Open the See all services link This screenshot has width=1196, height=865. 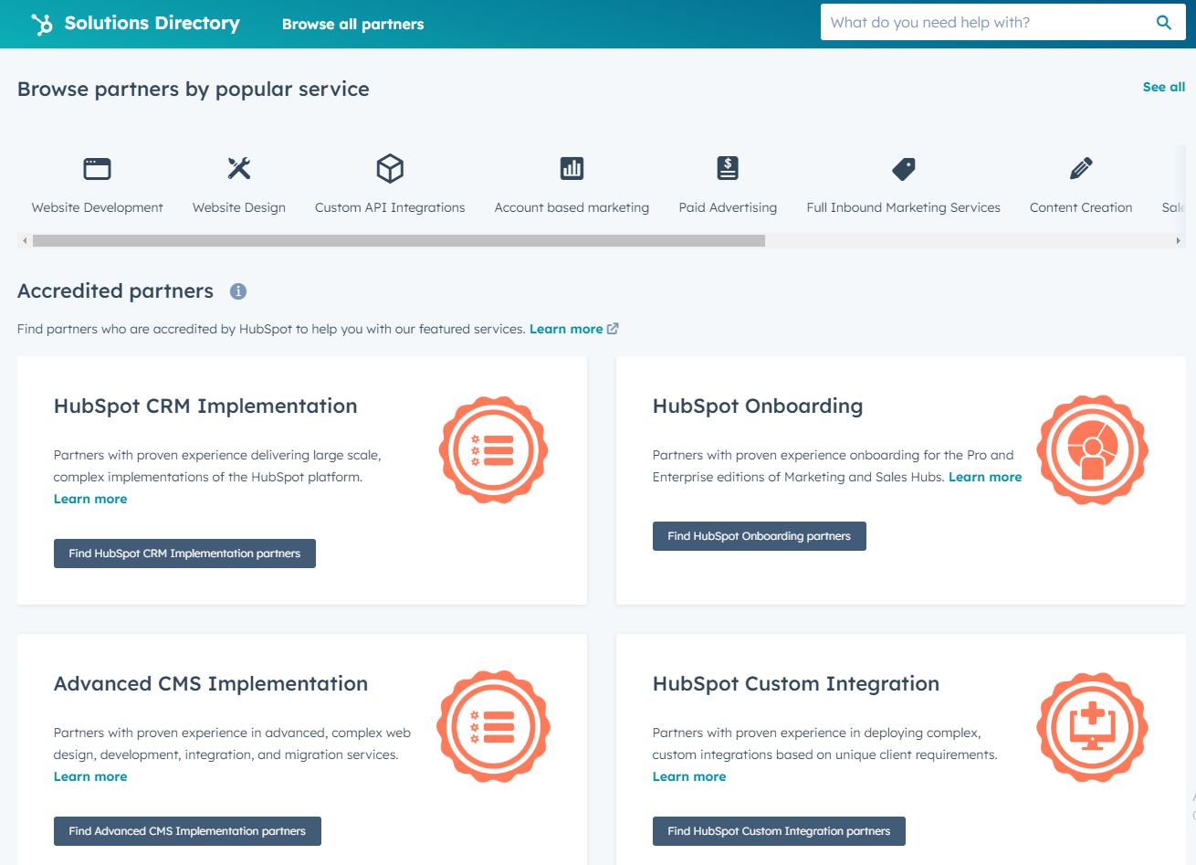pos(1164,87)
